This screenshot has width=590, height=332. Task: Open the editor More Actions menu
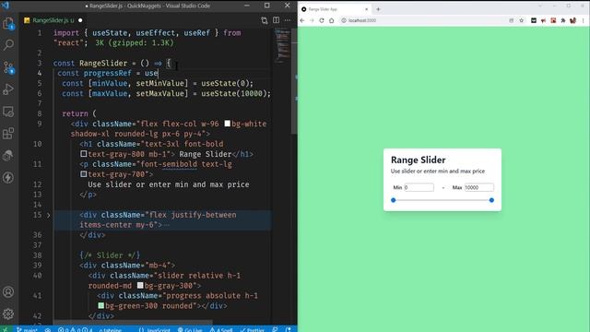coord(288,20)
